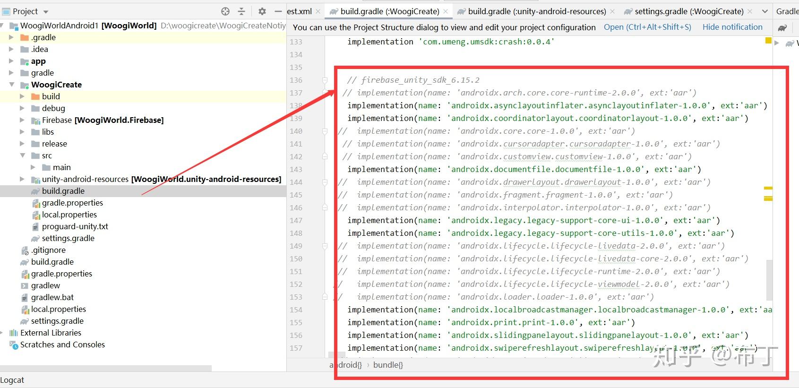Expand the app module folder

pyautogui.click(x=11, y=61)
